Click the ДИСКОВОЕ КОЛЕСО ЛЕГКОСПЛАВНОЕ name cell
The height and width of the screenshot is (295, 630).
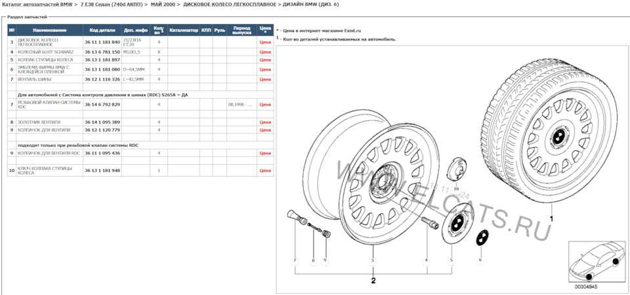[x=49, y=42]
